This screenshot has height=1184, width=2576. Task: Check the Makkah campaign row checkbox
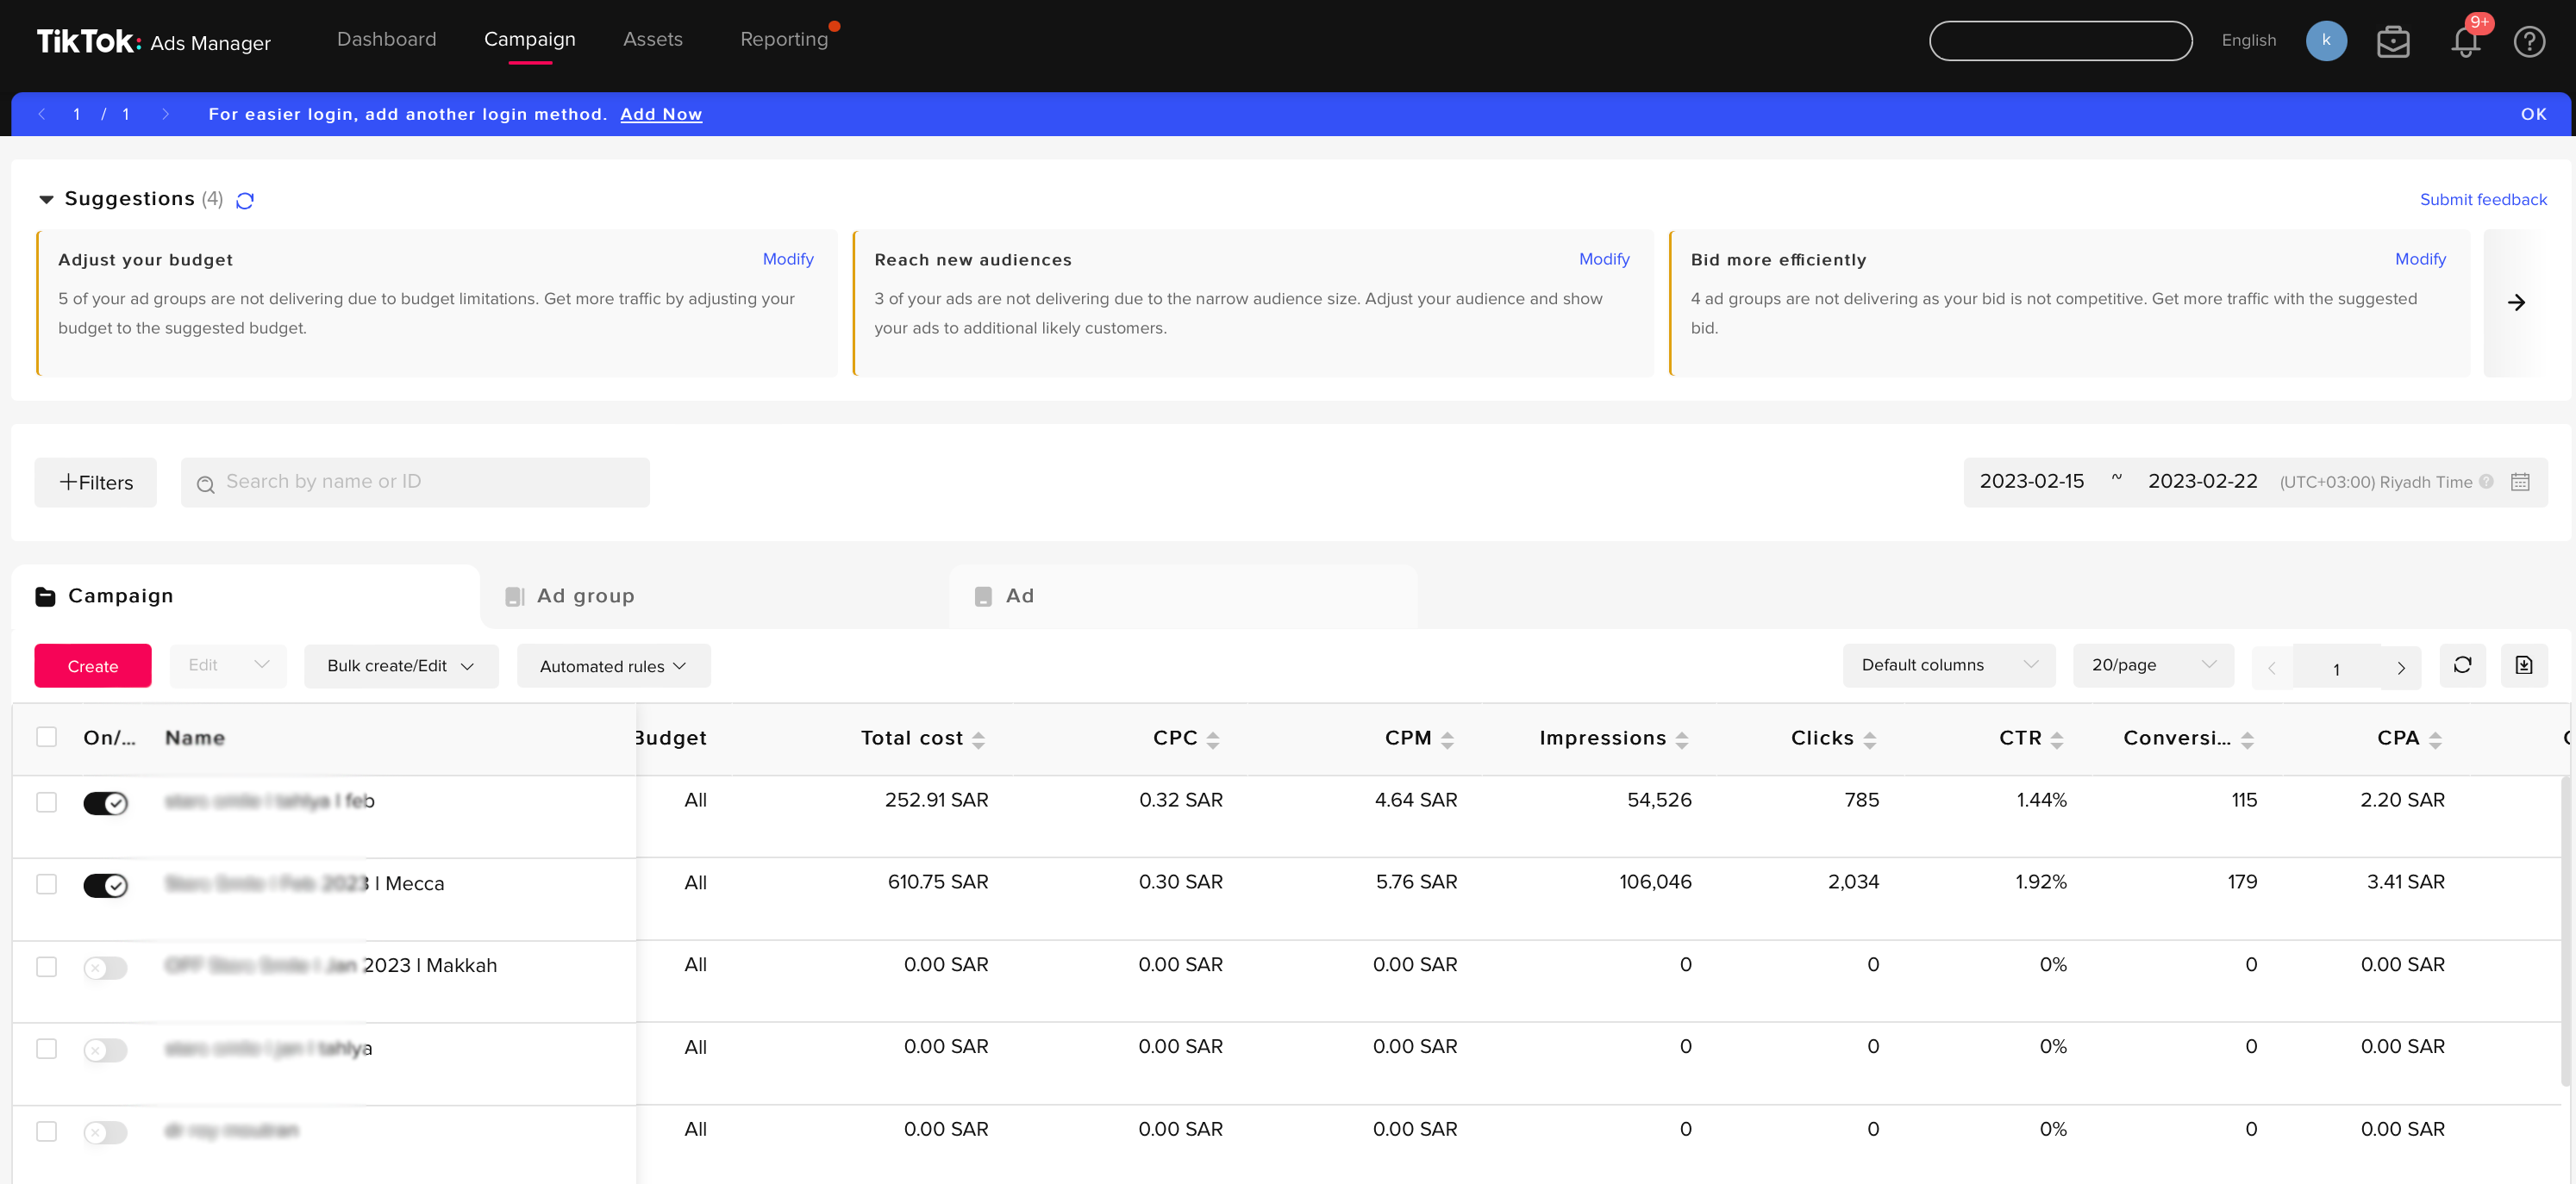point(46,967)
